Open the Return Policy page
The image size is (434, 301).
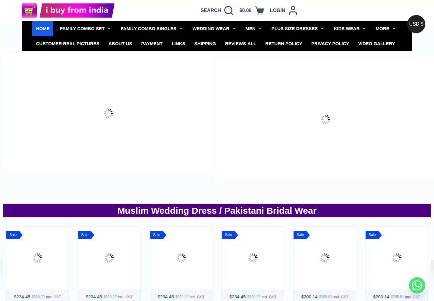pyautogui.click(x=284, y=44)
